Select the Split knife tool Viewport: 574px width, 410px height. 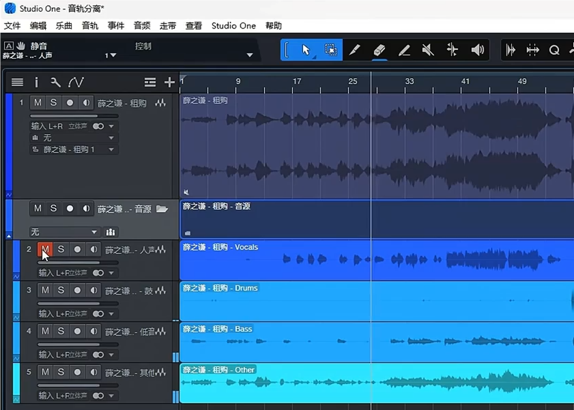(355, 50)
